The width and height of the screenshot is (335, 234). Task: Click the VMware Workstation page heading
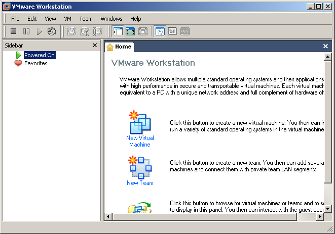click(153, 63)
